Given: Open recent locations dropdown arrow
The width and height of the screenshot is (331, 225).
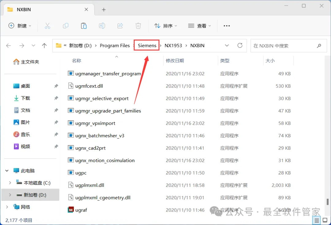Looking at the screenshot, I should click(x=33, y=46).
